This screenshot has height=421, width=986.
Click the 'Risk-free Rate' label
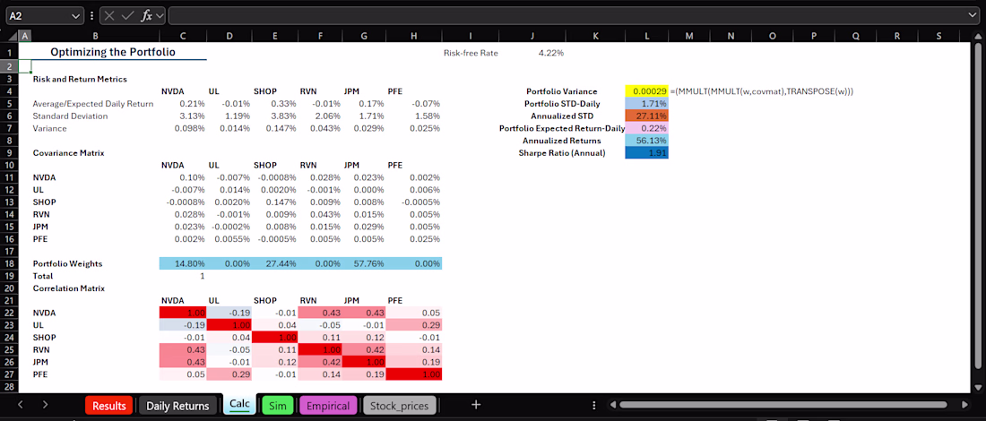point(471,54)
